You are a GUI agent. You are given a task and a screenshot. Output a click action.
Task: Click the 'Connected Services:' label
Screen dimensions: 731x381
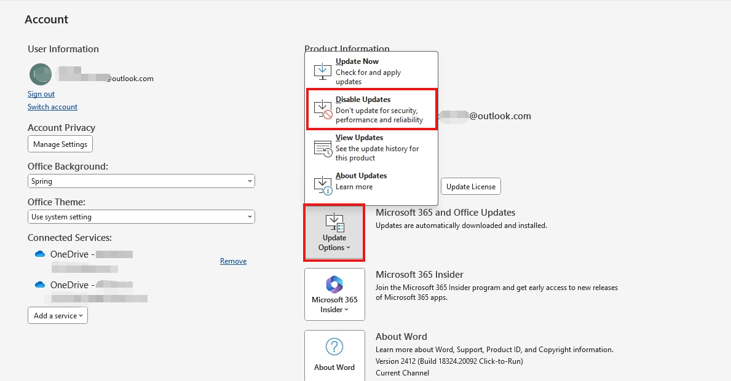coord(69,238)
